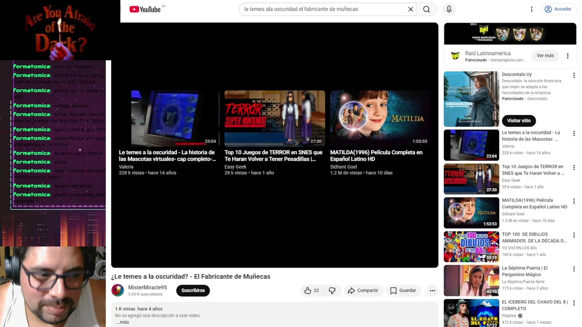Open sidebar title MATILDA(1996) Película Completa

coord(535,203)
